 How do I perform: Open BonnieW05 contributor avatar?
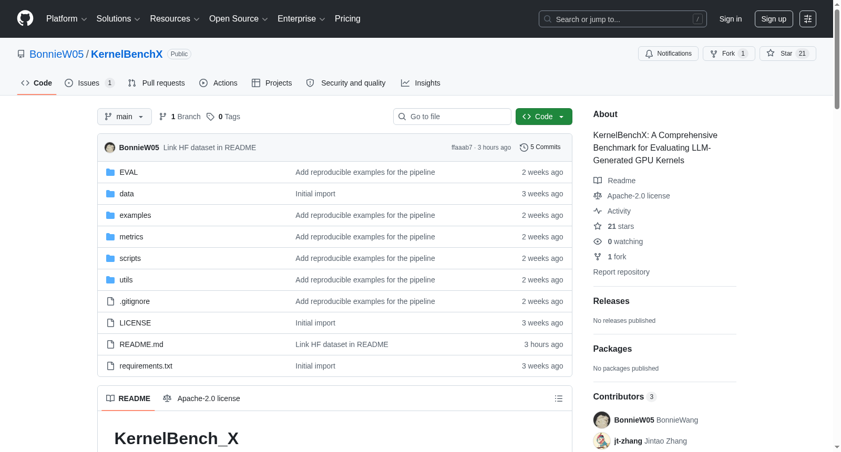click(x=602, y=420)
